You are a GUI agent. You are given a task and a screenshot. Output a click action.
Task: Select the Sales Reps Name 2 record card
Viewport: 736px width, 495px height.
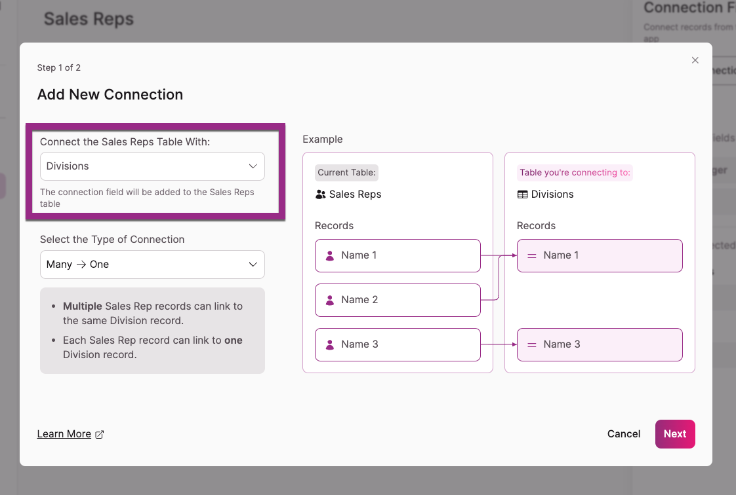[398, 300]
